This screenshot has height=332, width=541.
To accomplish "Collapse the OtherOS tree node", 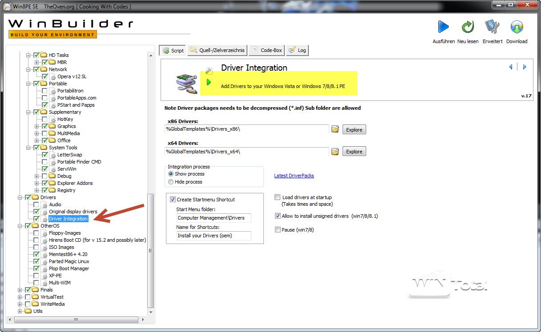I will [20, 226].
